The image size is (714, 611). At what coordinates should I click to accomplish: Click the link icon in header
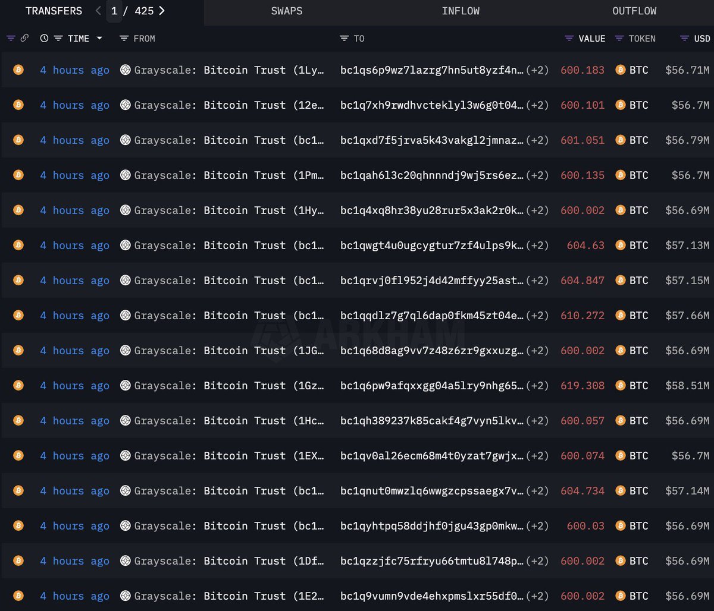point(24,38)
